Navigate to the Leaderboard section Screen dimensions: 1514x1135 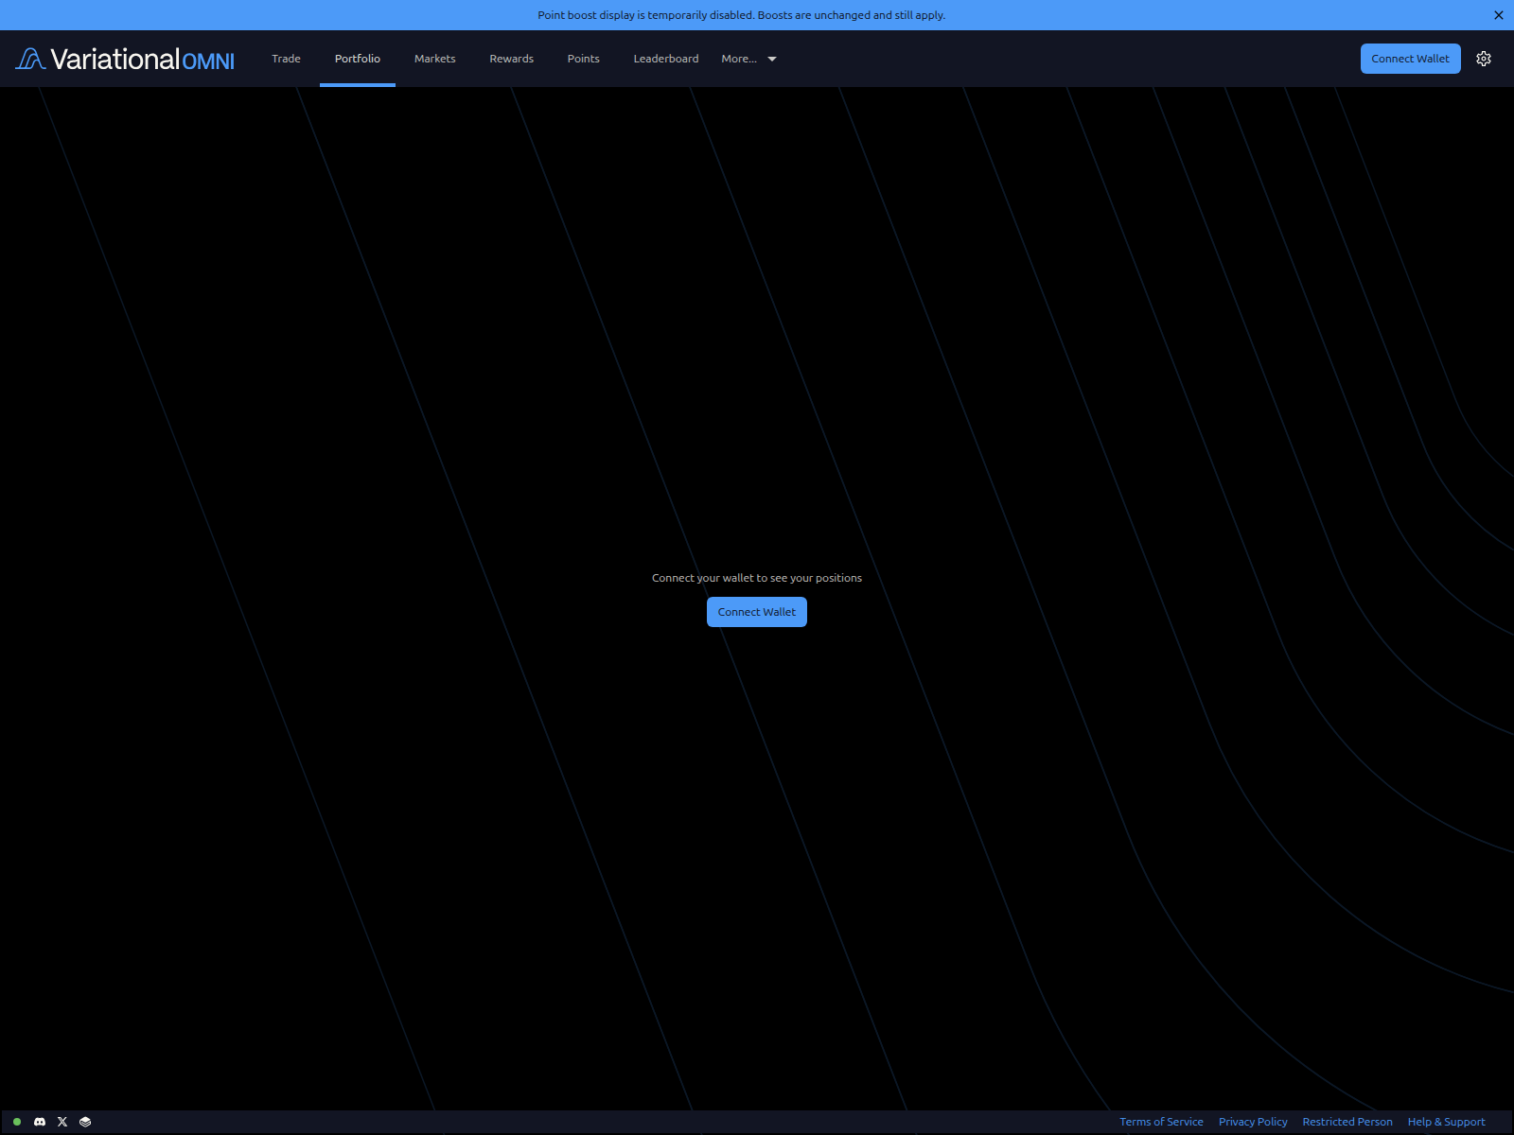(x=666, y=58)
